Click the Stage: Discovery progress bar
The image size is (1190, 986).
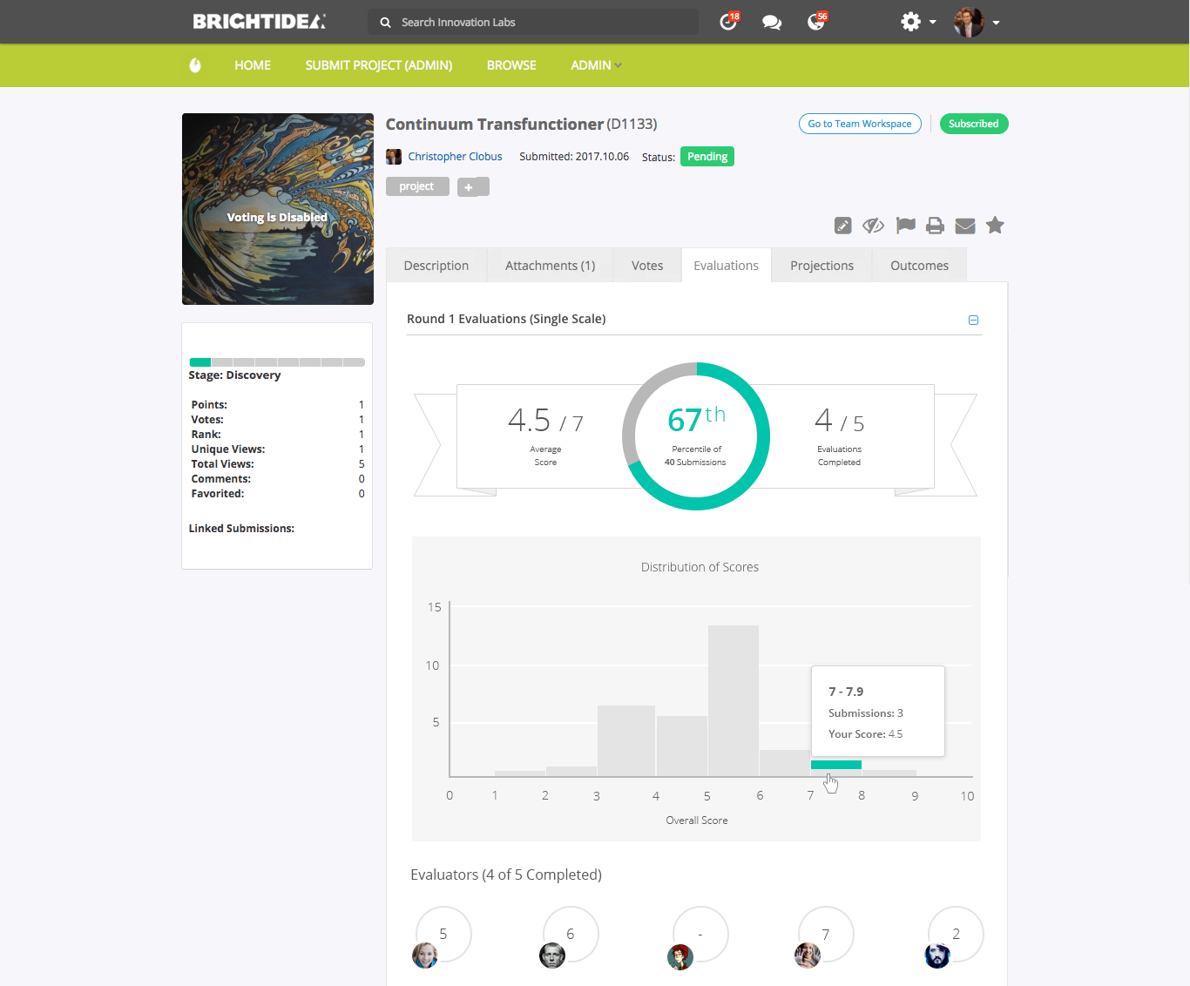(277, 362)
